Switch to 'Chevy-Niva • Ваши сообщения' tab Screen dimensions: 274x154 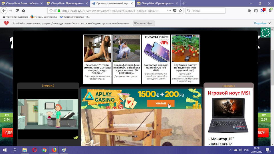click(22, 3)
